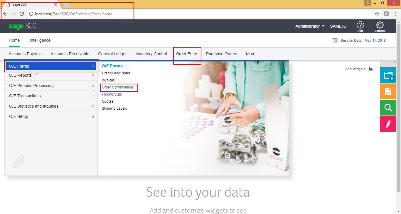Screen dimensions: 401x214
Task: Open Accounts Payable menu
Action: [x=25, y=54]
